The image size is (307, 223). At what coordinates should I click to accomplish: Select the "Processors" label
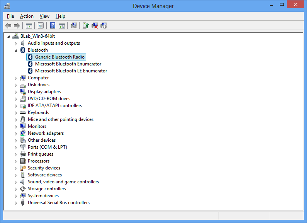tap(39, 161)
